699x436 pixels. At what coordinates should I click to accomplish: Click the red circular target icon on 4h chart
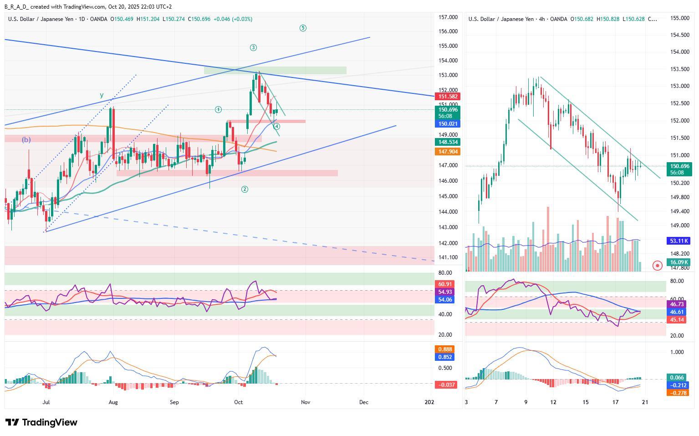point(657,265)
